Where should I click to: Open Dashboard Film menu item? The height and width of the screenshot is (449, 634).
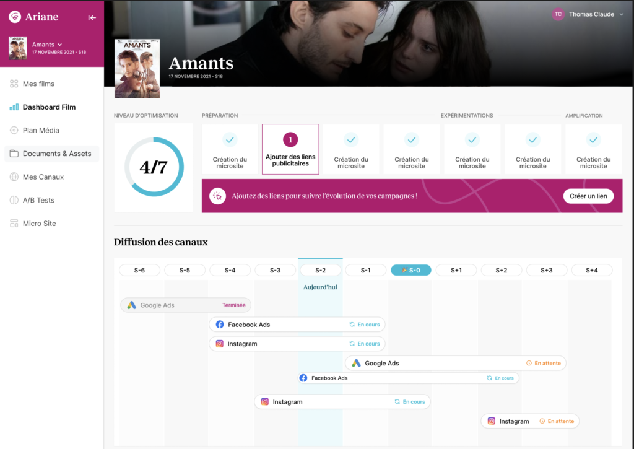[49, 107]
